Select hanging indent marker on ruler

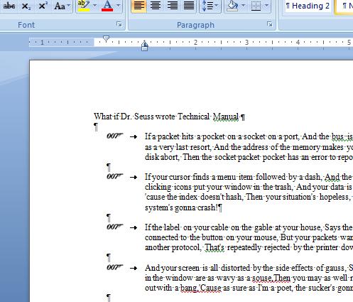click(145, 44)
